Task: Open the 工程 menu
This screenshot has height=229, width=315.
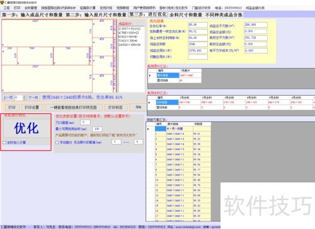Action: tap(6, 8)
